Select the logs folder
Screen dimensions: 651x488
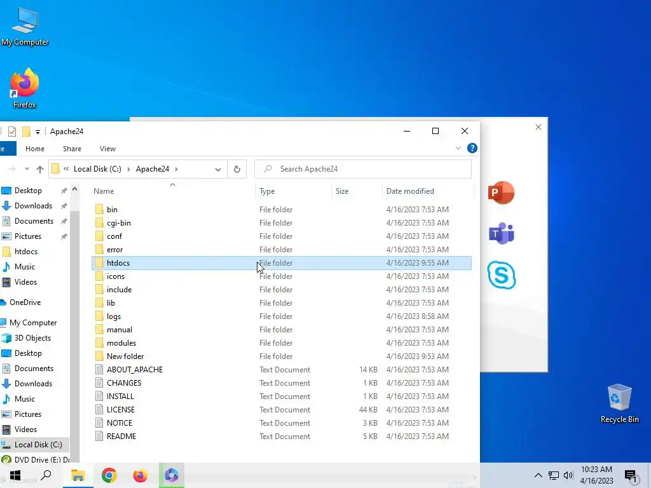[x=282, y=316]
